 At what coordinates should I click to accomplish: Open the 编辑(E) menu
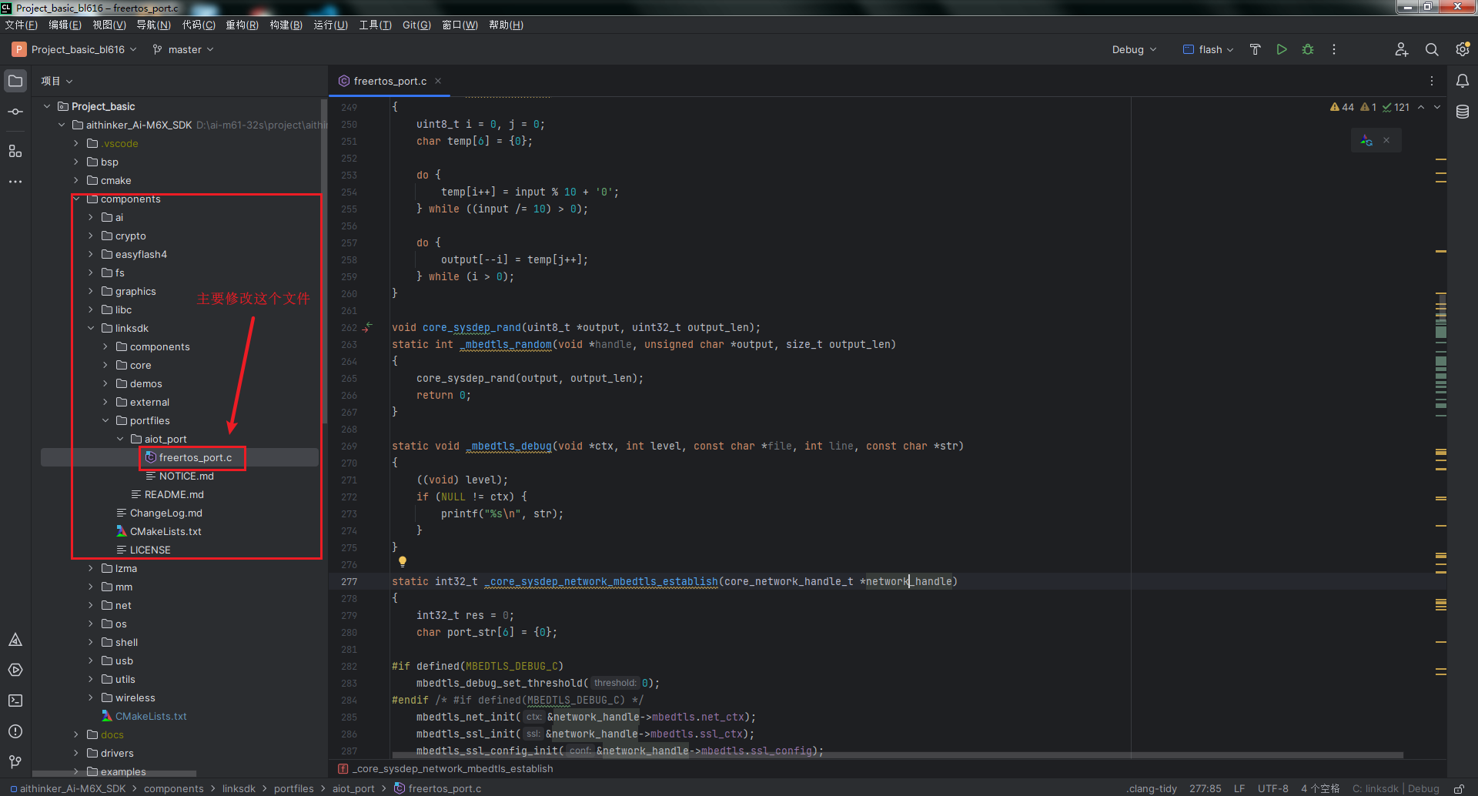pyautogui.click(x=65, y=25)
